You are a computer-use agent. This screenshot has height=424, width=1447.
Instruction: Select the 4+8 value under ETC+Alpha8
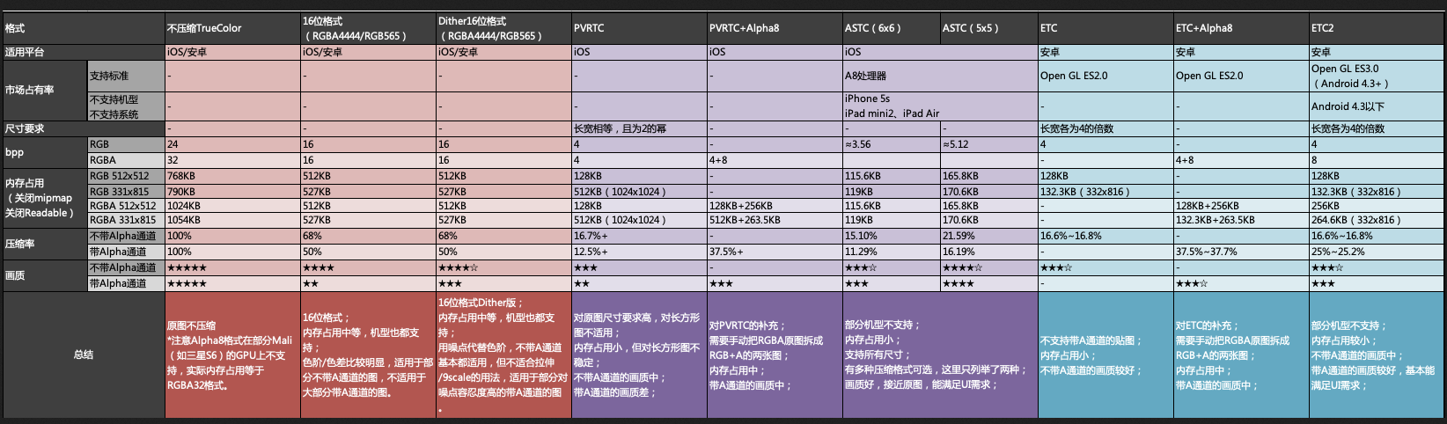[1241, 160]
